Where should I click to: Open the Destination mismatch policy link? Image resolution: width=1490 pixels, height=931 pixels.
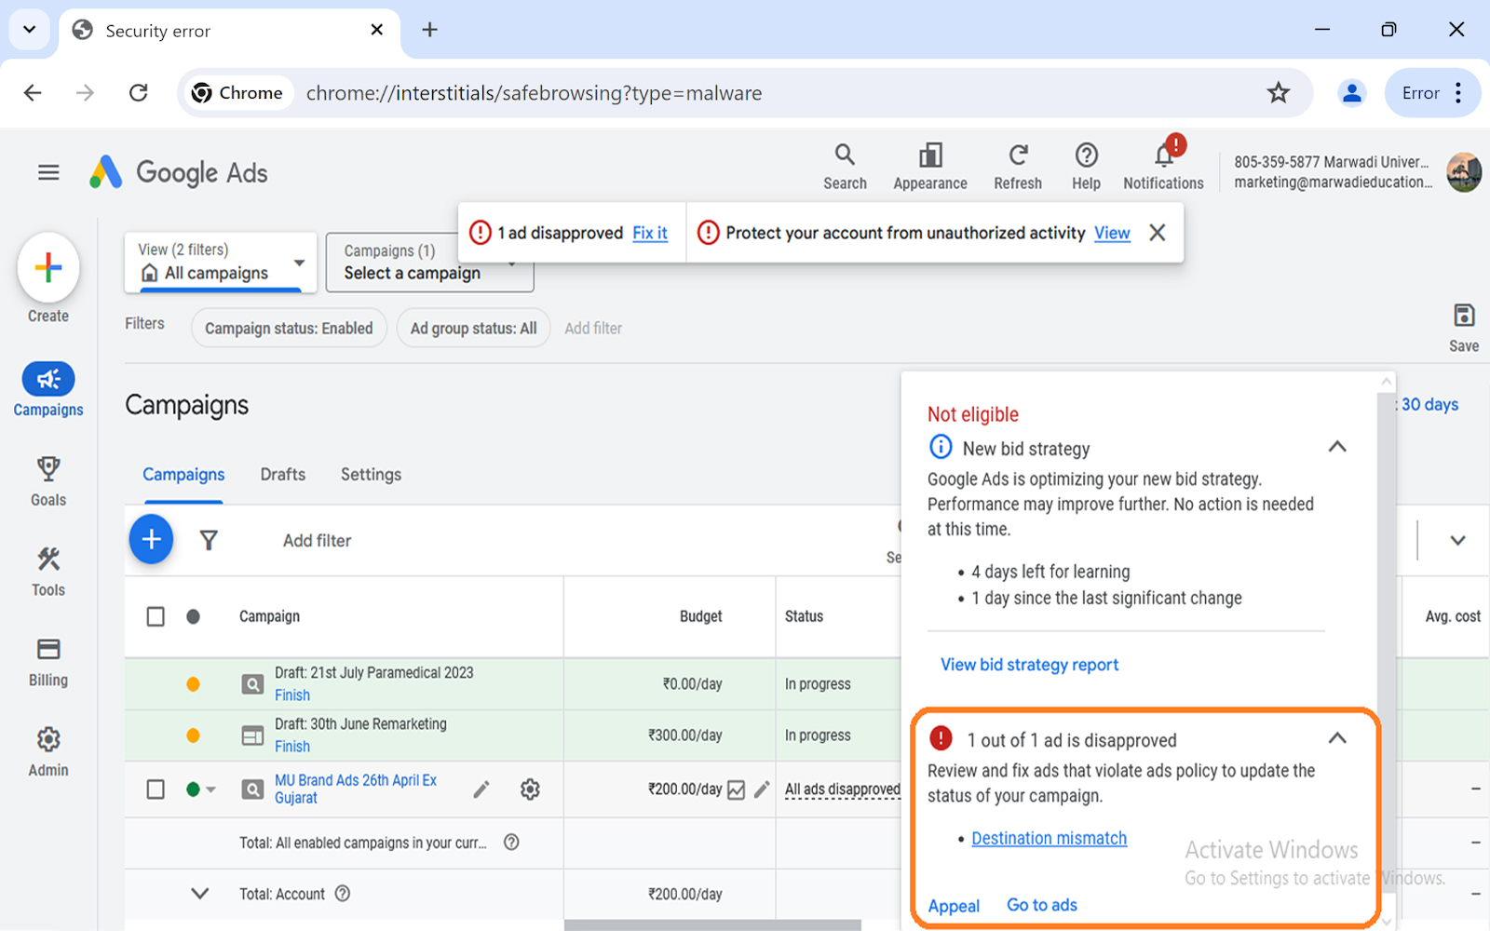point(1048,838)
